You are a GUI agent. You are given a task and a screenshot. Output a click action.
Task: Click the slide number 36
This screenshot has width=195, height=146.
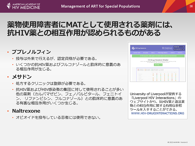pyautogui.click(x=191, y=6)
